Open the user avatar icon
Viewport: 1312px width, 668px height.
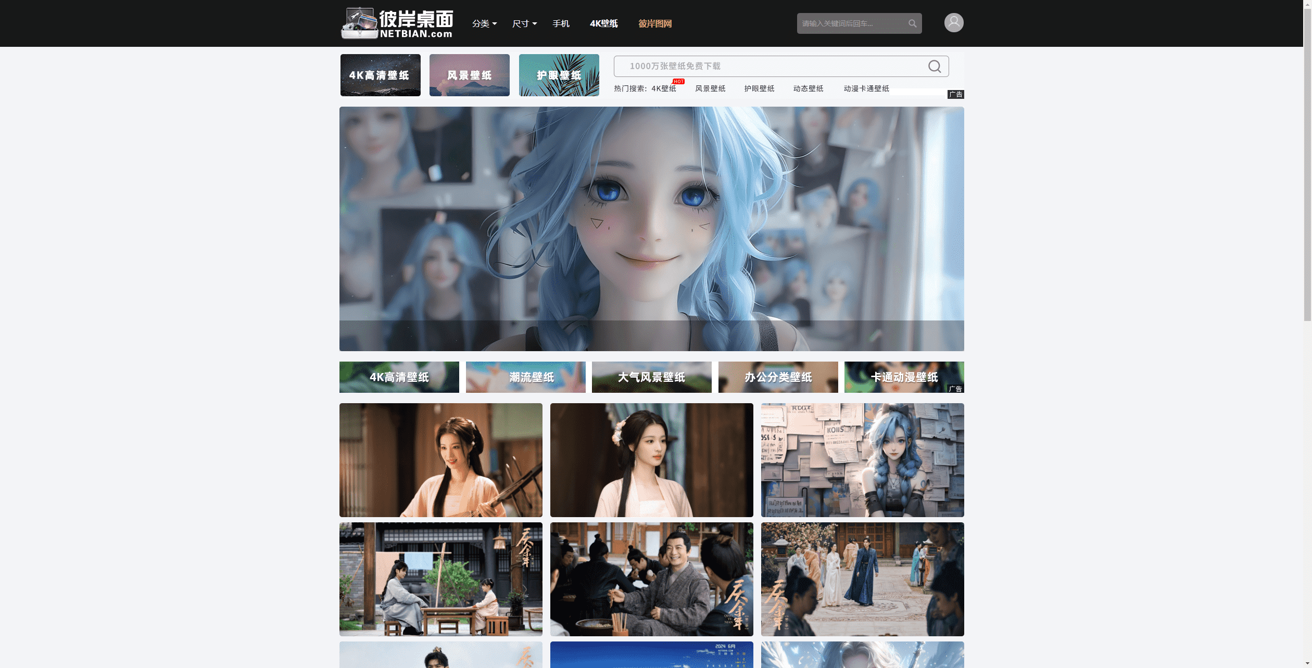[x=954, y=22]
